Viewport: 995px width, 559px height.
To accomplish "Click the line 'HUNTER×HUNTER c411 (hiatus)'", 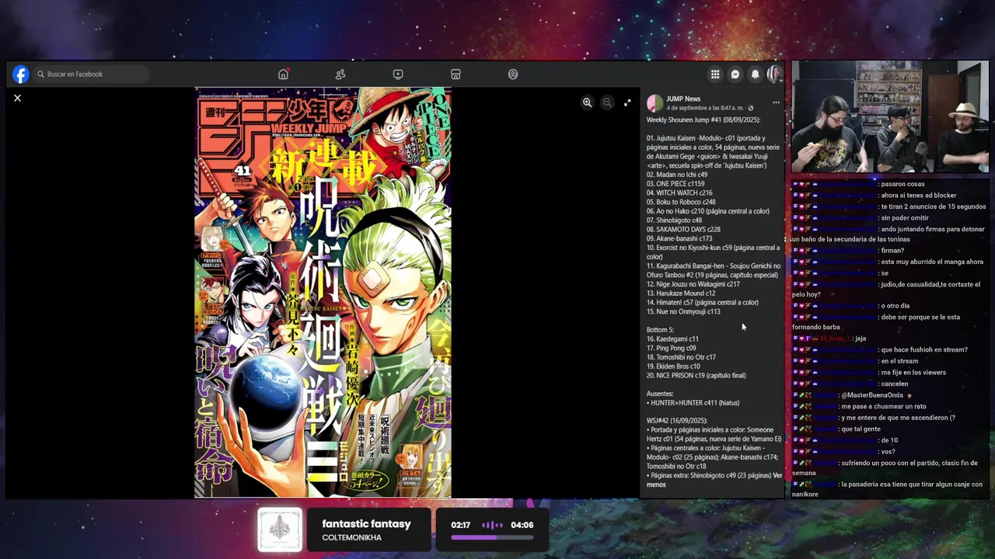I will [x=693, y=403].
